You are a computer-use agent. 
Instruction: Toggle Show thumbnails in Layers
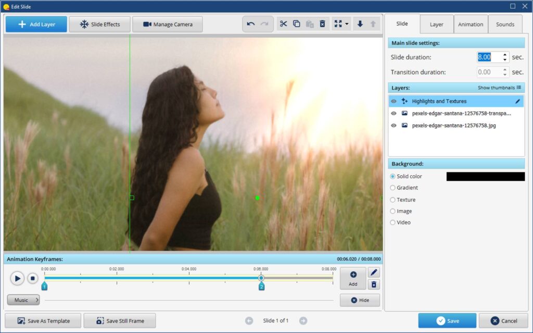pyautogui.click(x=499, y=88)
